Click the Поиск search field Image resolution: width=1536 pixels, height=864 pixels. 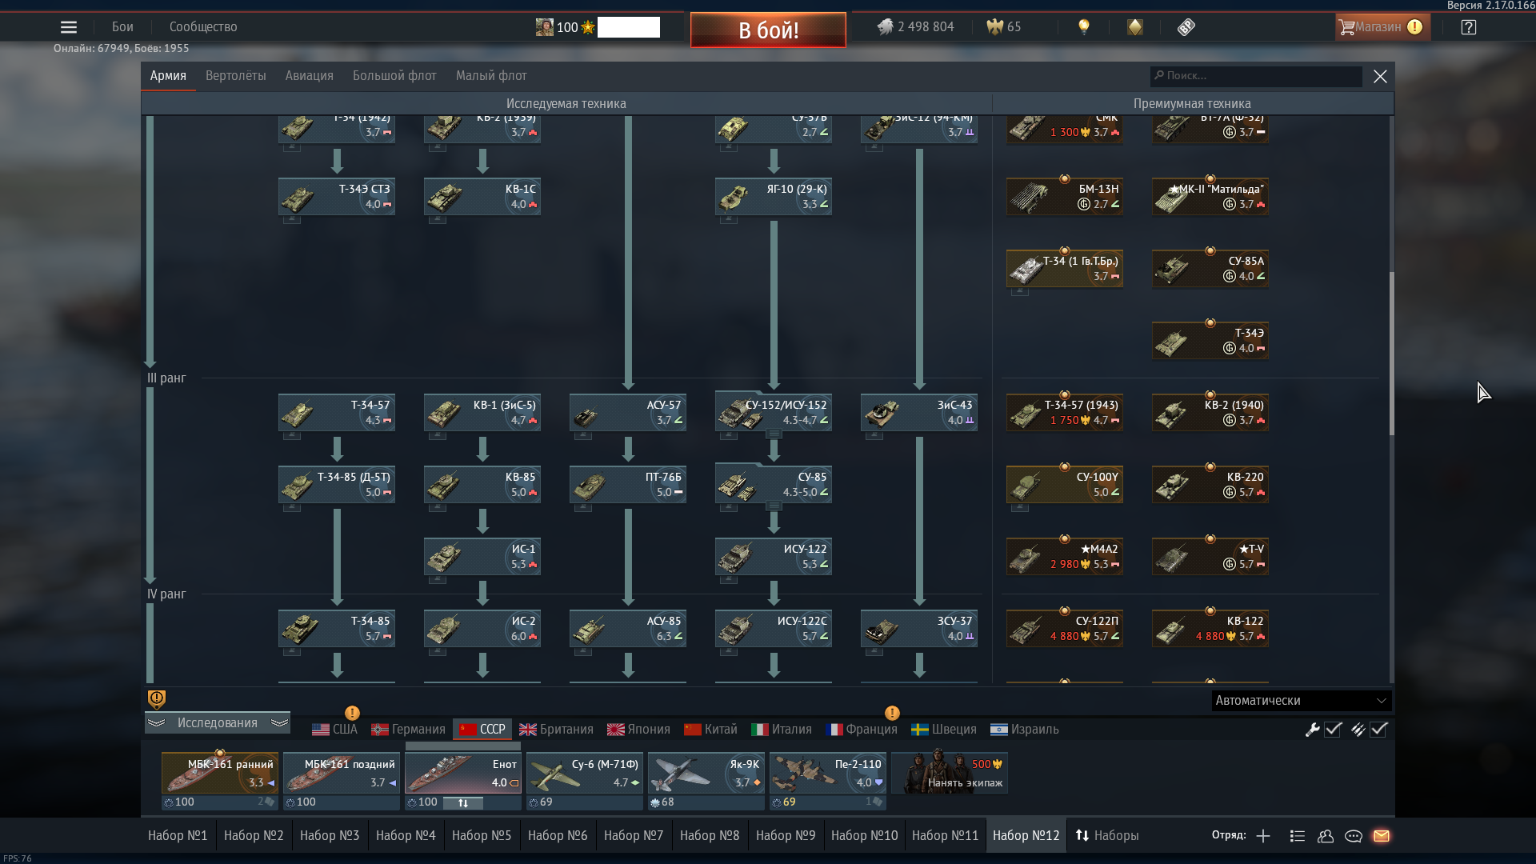[1256, 76]
